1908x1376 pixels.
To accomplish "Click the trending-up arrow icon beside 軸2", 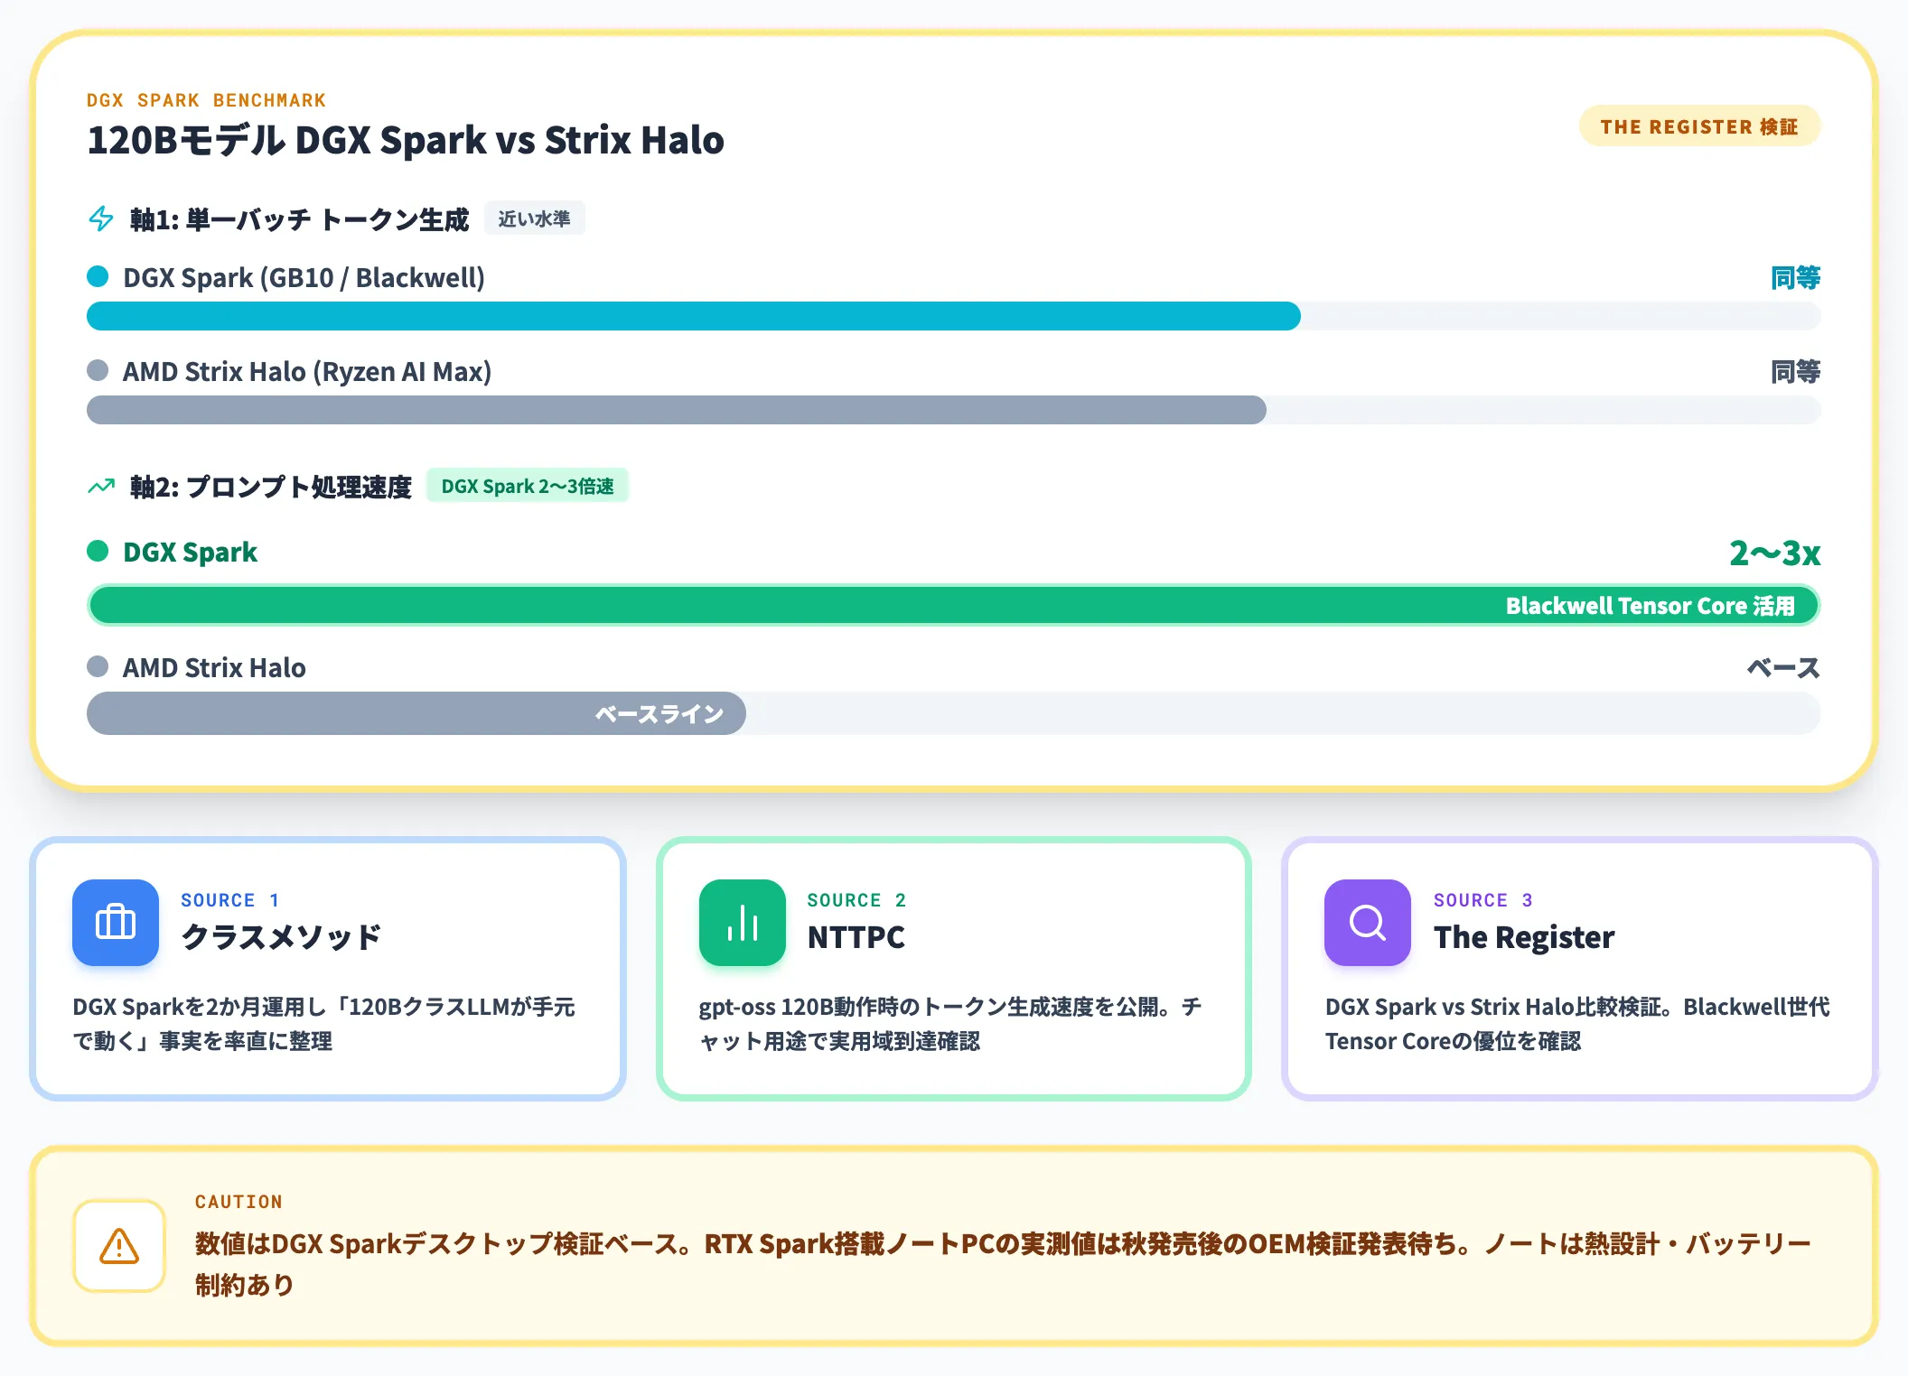I will (101, 487).
